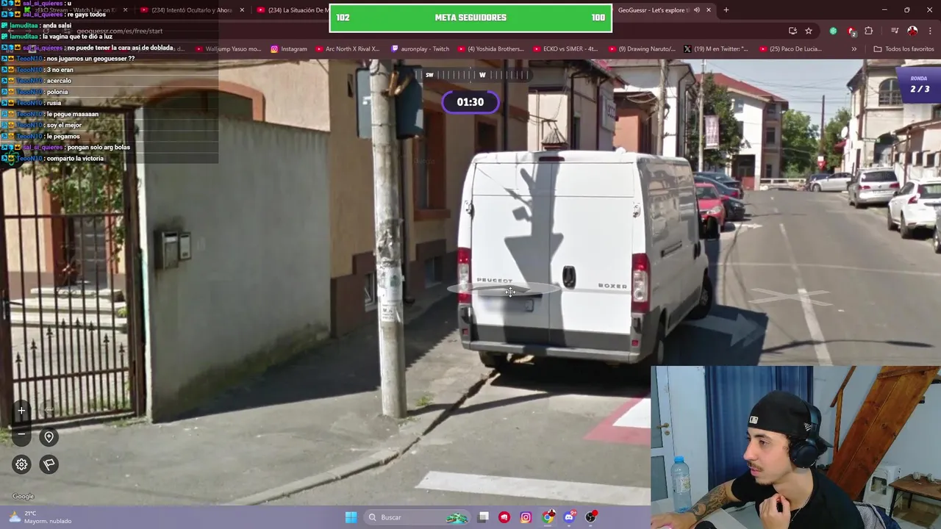Open Instagram taskbar icon

[x=526, y=517]
